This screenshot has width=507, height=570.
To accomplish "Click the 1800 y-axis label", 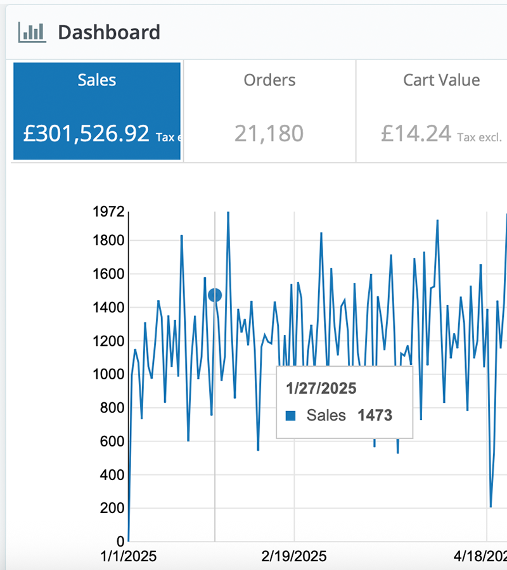I will click(108, 241).
